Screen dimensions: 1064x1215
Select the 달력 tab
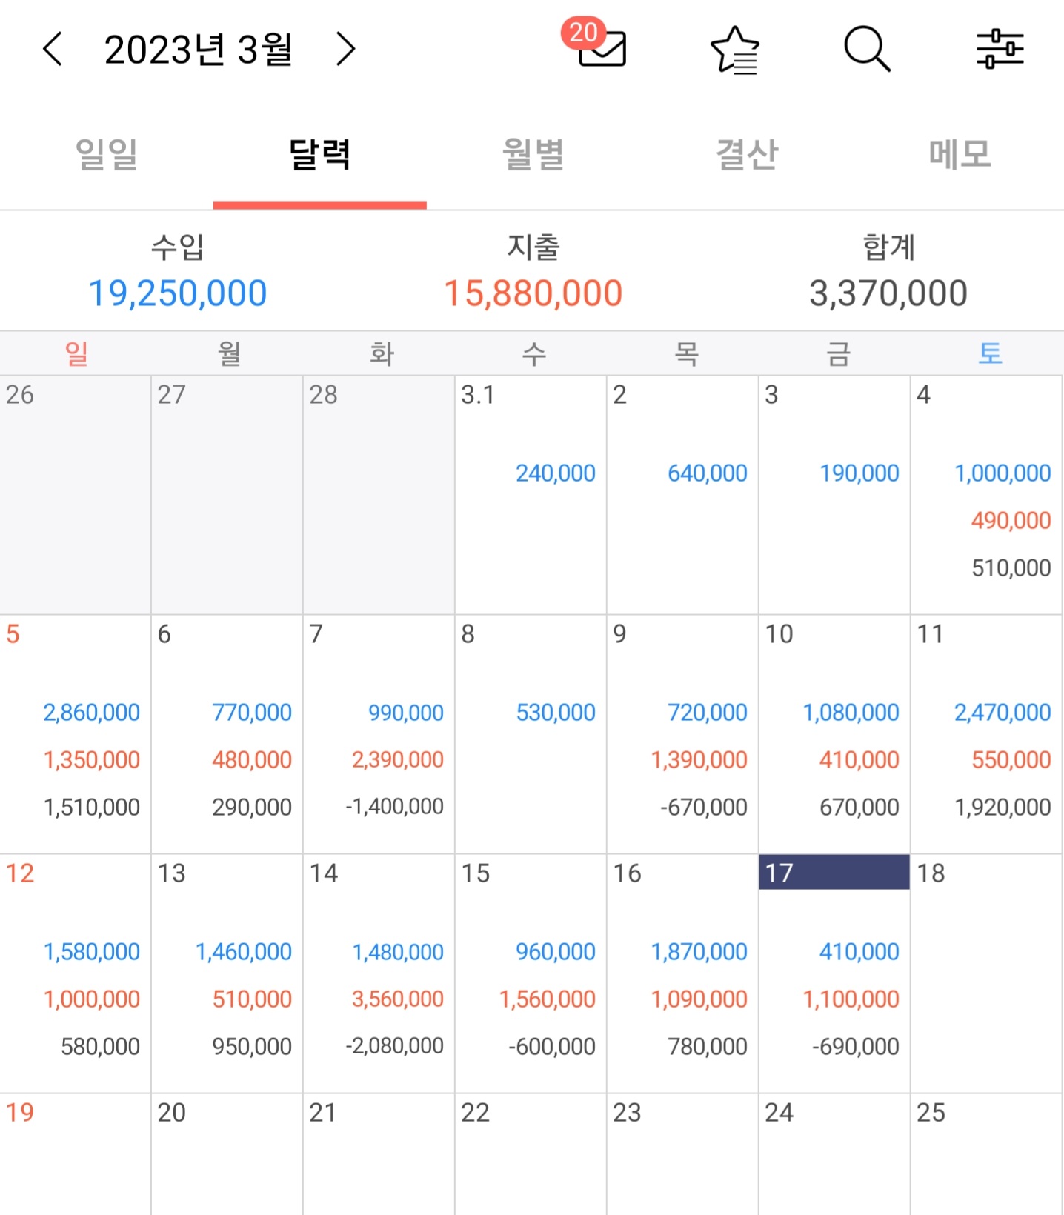(319, 154)
